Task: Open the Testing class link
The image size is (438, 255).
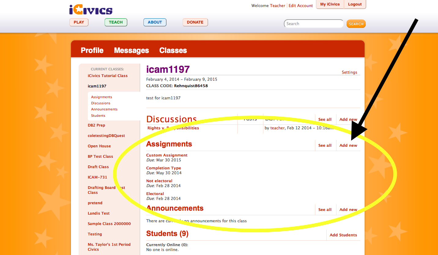Action: point(95,234)
